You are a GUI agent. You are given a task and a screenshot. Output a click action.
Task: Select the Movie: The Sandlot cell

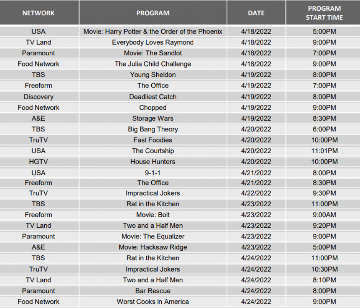(x=153, y=53)
